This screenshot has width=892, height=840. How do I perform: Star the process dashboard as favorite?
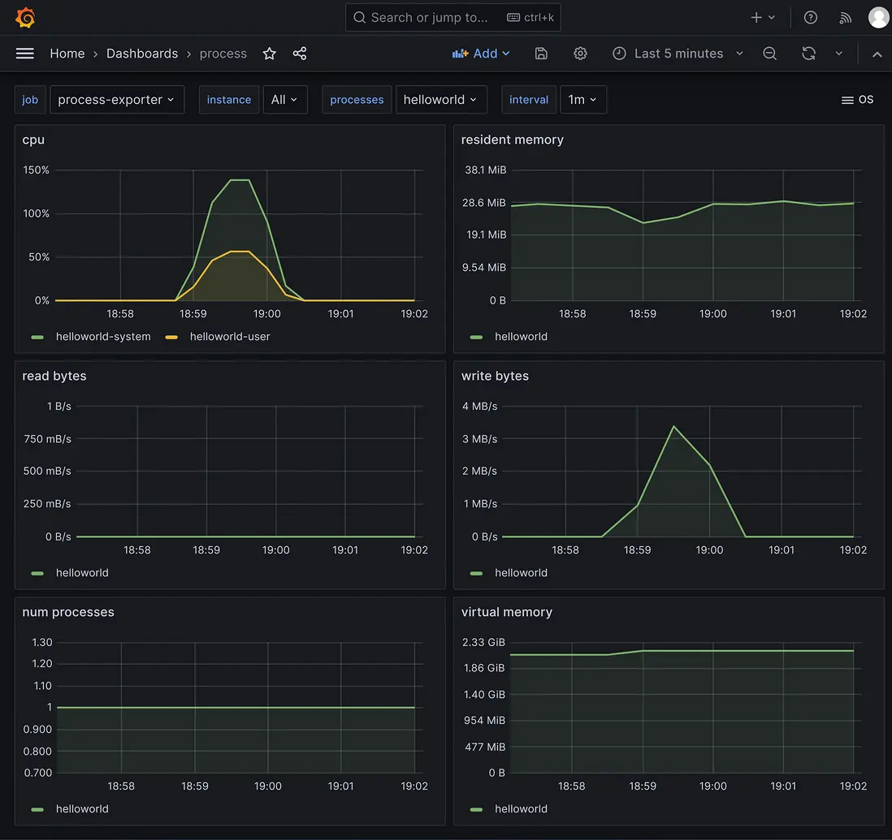point(270,54)
